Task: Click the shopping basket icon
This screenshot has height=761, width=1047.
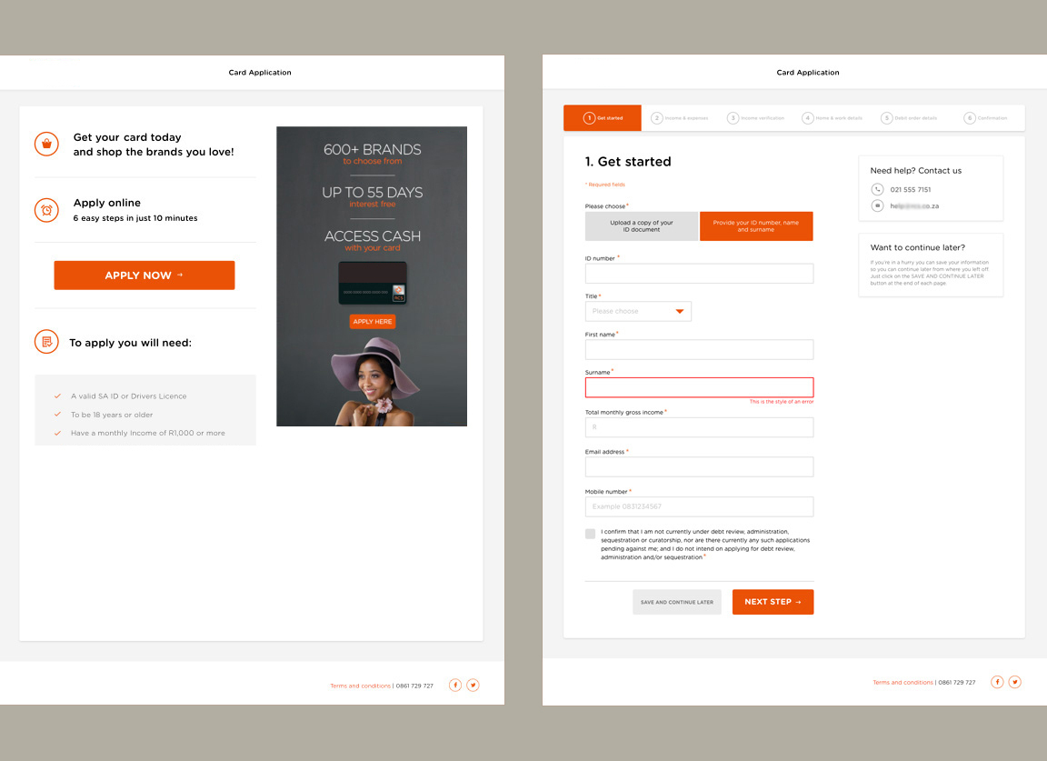Action: point(46,144)
